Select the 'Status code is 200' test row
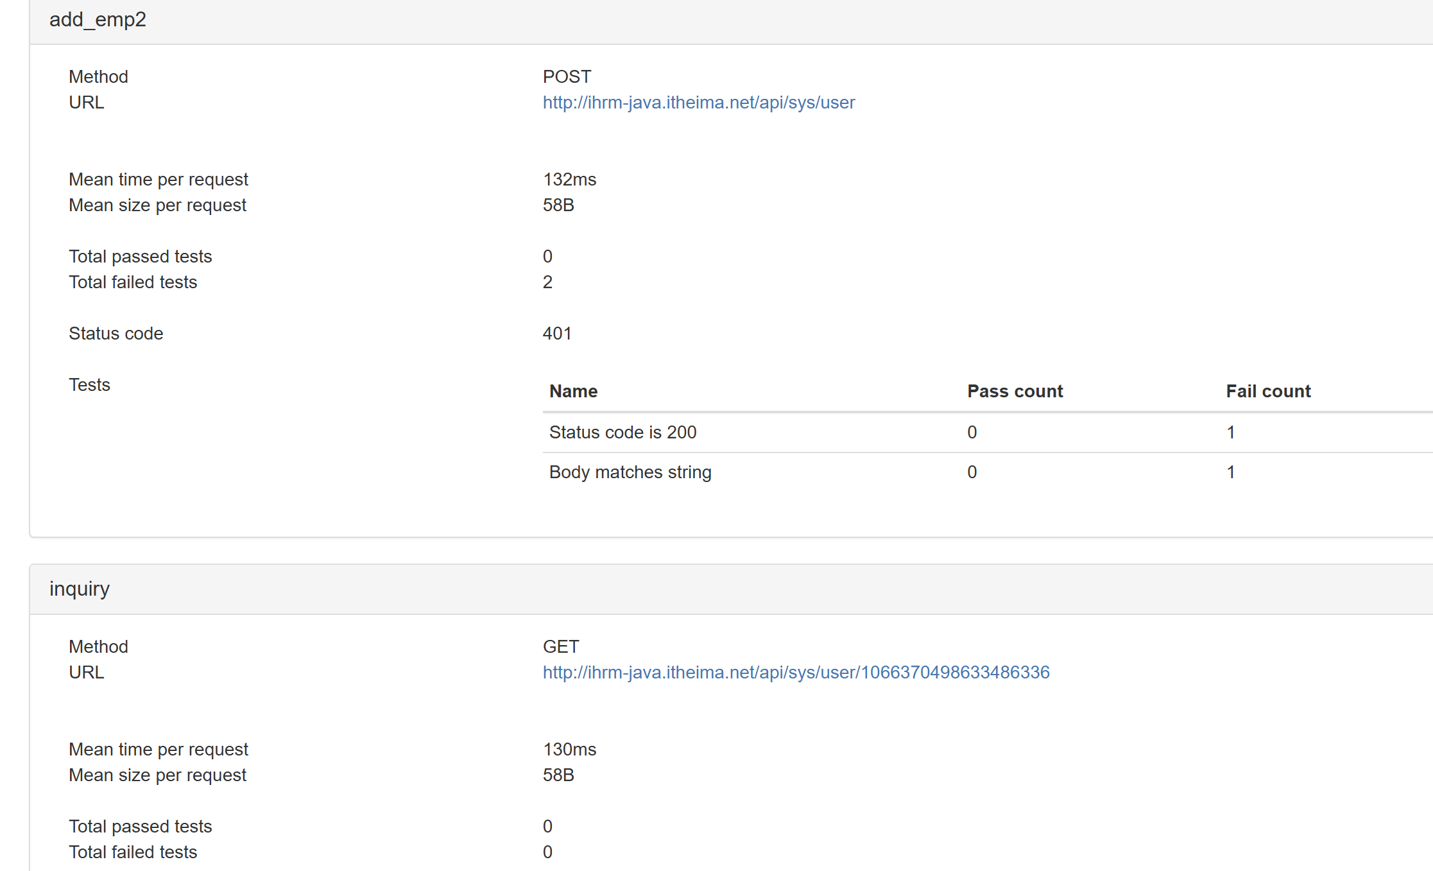Screen dimensions: 1433x871 (622, 432)
